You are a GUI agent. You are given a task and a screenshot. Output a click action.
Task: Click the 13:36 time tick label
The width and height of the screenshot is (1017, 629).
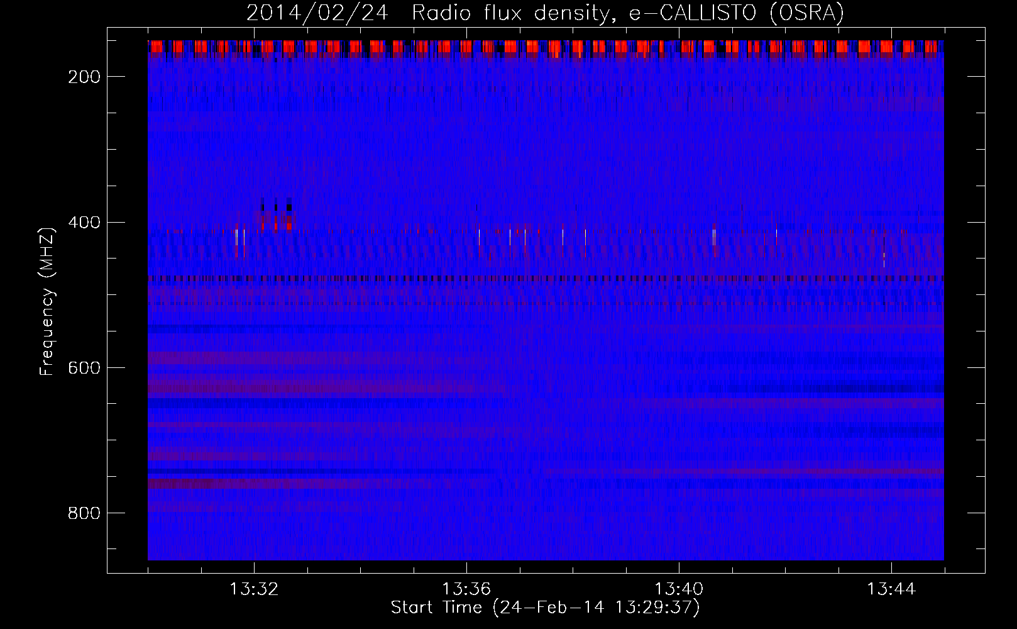tap(466, 589)
